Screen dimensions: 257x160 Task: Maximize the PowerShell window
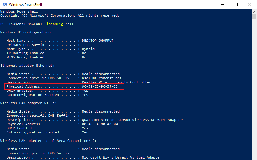point(236,4)
